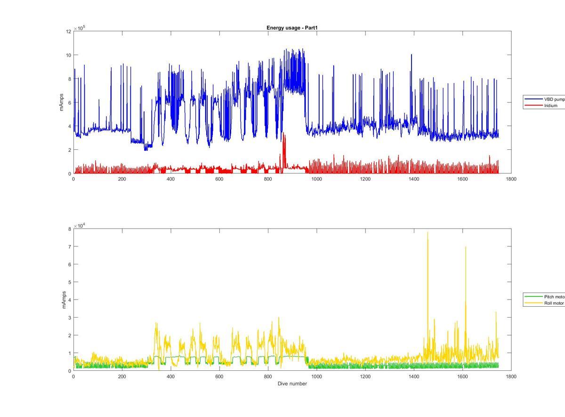Image resolution: width=565 pixels, height=417 pixels.
Task: Click the y-axis tick "7" on the Roll motor plot
Action: click(70, 247)
